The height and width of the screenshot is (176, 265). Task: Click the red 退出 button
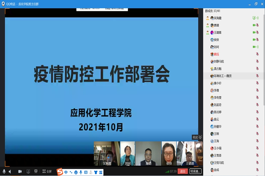coord(183,171)
